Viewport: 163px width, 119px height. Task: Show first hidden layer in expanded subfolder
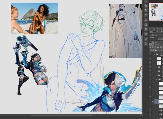(150, 84)
